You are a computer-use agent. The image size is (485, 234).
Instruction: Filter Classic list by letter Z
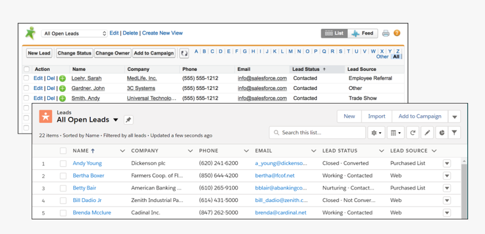pos(398,52)
